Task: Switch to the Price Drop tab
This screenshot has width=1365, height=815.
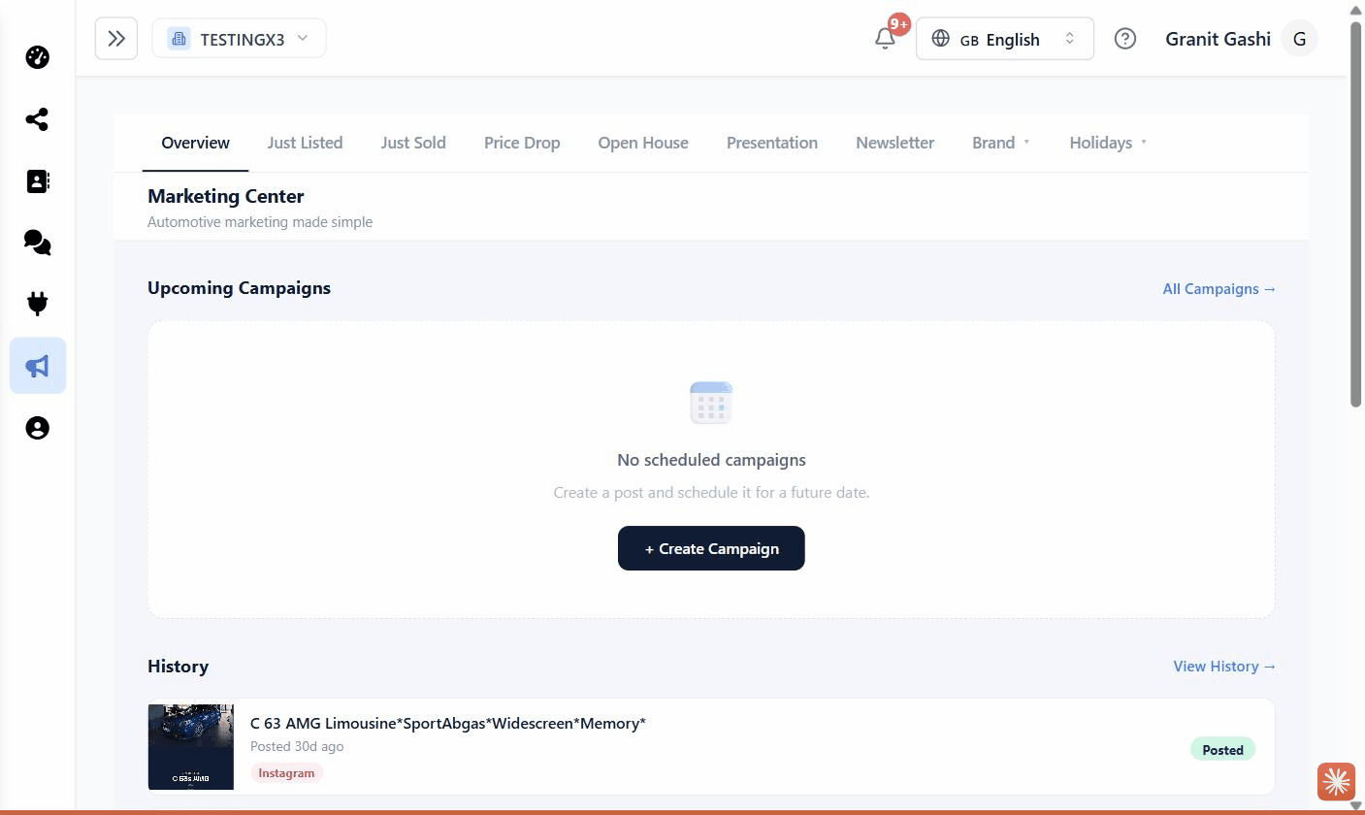Action: pos(522,143)
